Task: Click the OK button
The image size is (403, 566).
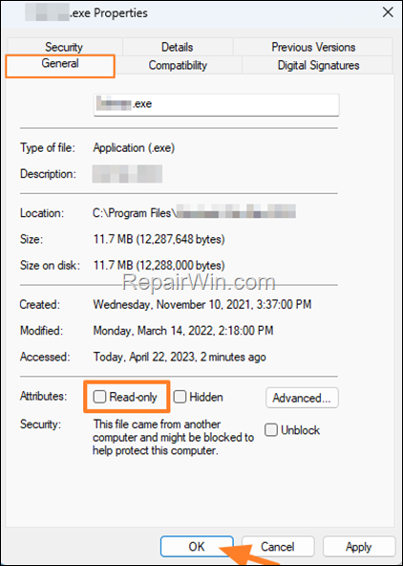Action: pyautogui.click(x=197, y=547)
